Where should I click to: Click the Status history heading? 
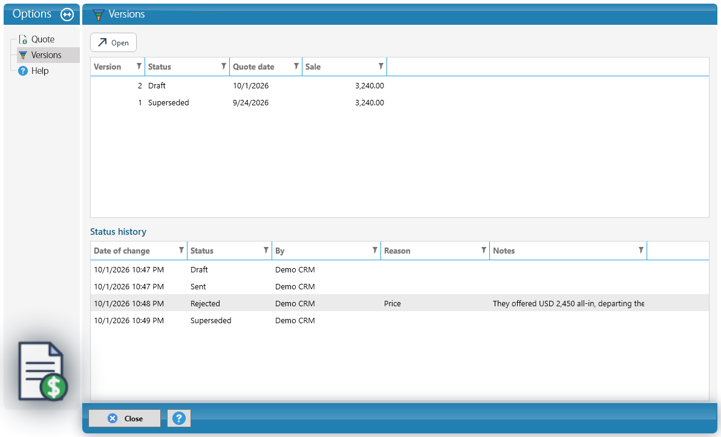click(x=118, y=232)
